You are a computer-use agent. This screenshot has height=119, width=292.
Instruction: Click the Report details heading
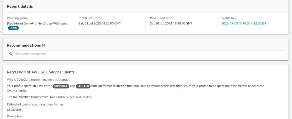tap(20, 6)
